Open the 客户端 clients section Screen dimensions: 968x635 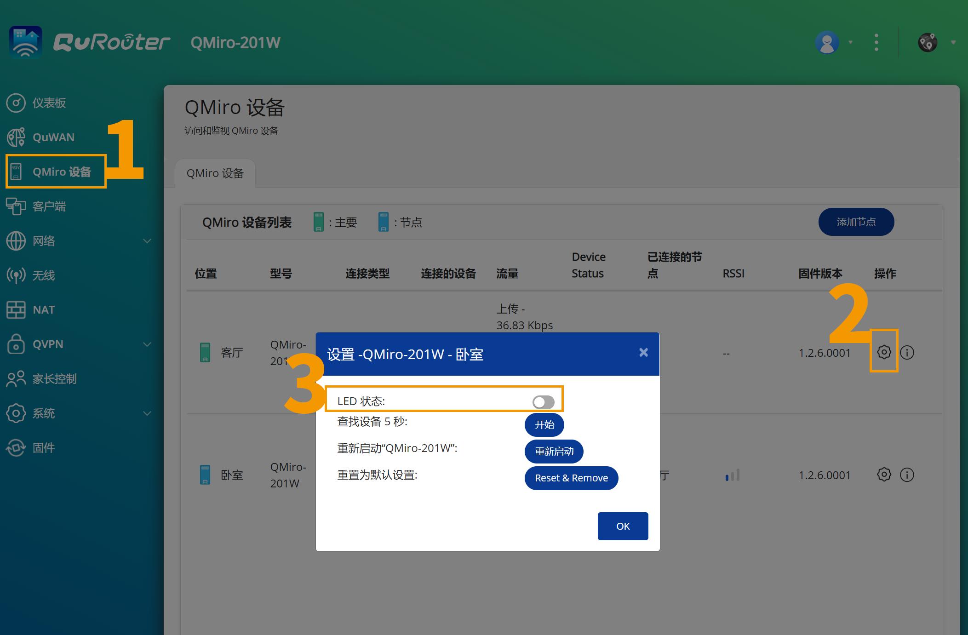point(16,206)
